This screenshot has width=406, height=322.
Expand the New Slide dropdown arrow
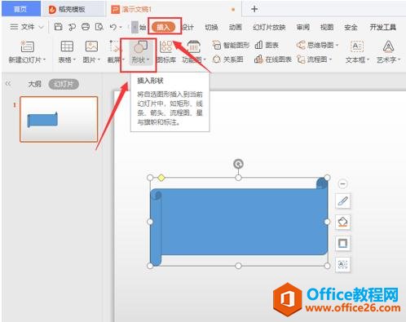pos(44,60)
